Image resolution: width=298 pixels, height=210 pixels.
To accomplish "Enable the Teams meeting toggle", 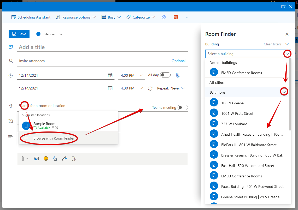I will click(x=183, y=107).
